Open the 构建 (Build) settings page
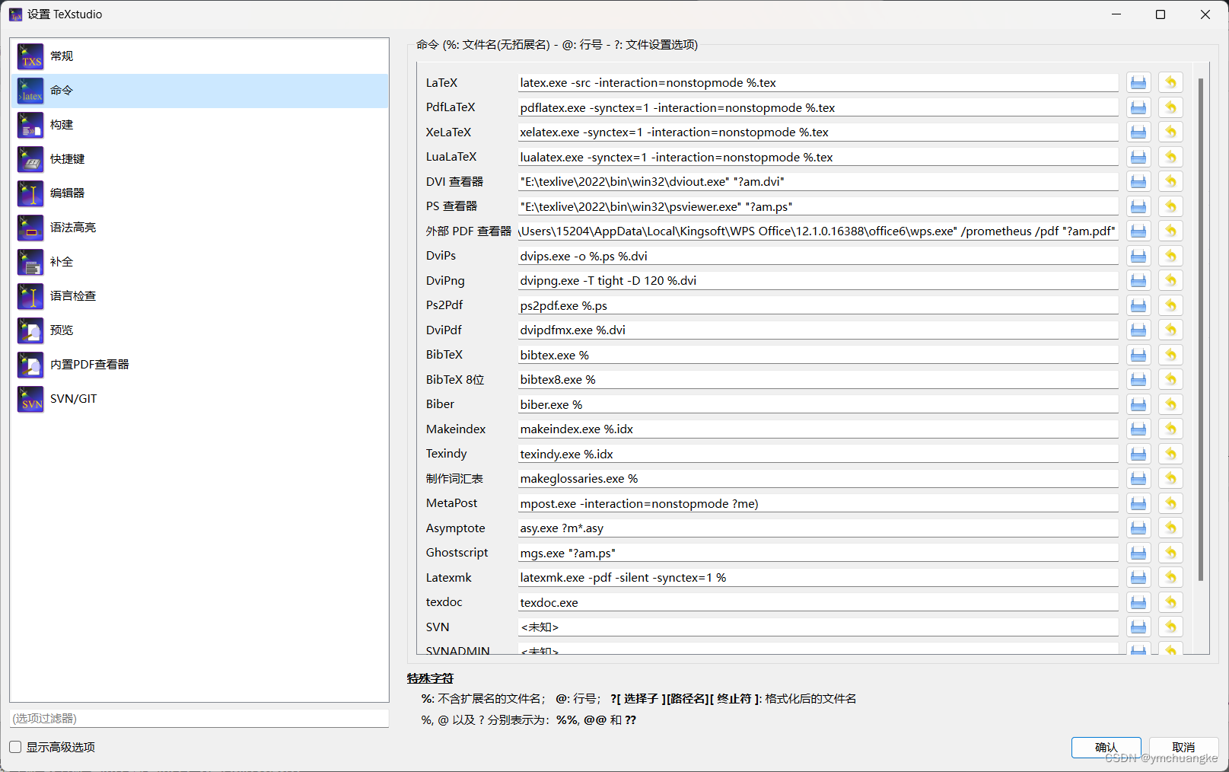1229x772 pixels. [199, 125]
